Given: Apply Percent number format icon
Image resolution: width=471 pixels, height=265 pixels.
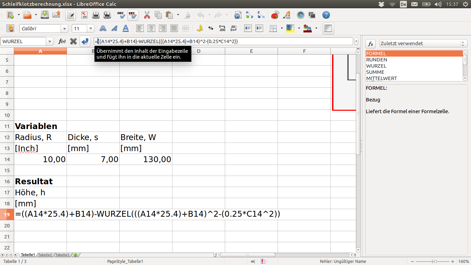Looking at the screenshot, I should tap(211, 28).
